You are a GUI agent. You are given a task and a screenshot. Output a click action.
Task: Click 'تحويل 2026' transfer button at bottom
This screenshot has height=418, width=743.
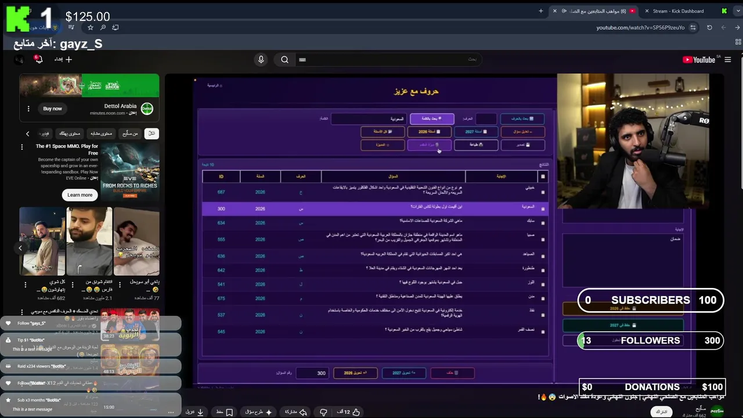[x=355, y=373]
